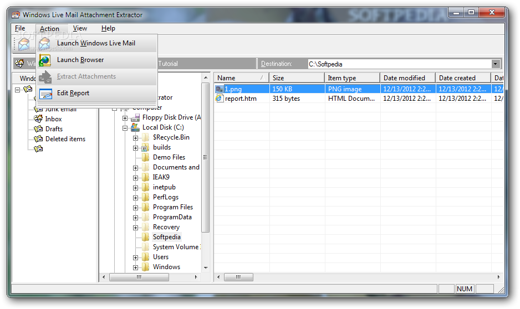Click the Windows folder icon in tree
The width and height of the screenshot is (520, 309).
click(145, 266)
